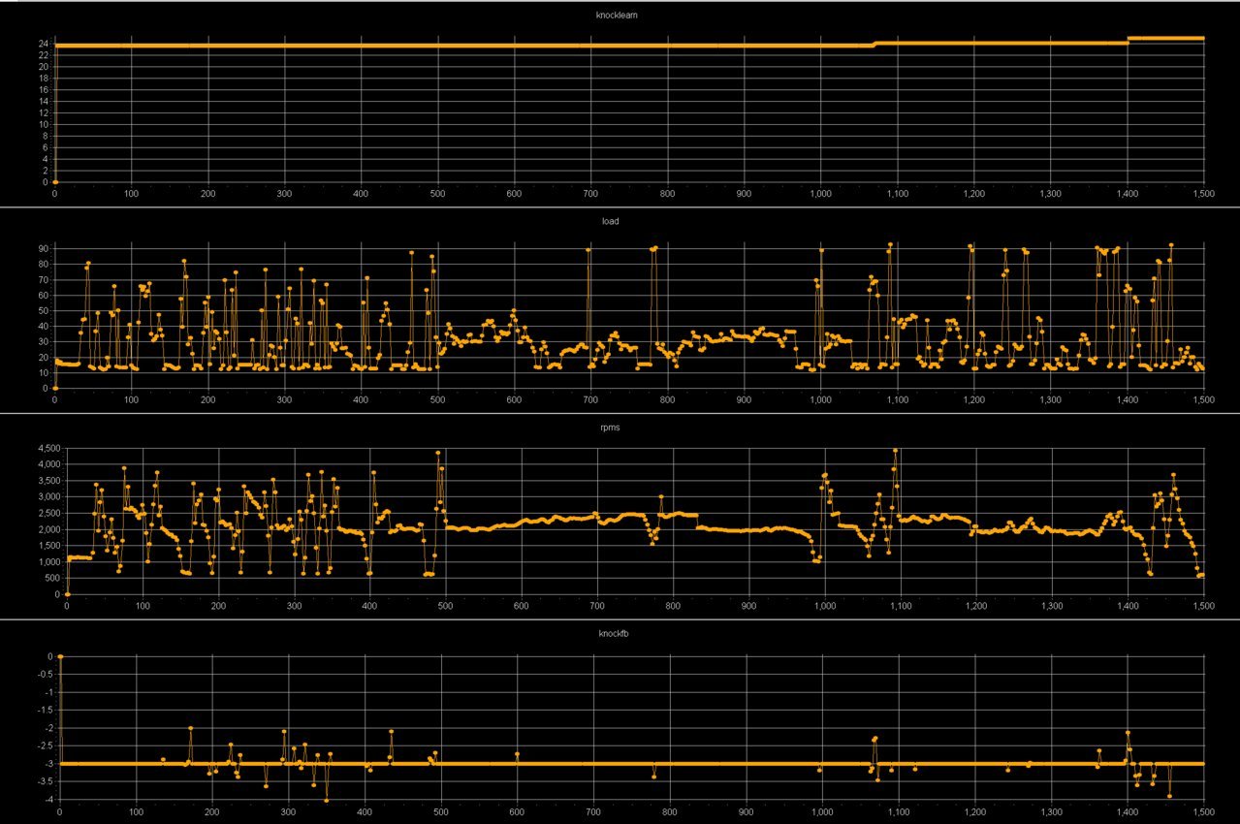Select the -0.5 y-axis label on knockfb chart
Image resolution: width=1240 pixels, height=824 pixels.
point(44,675)
